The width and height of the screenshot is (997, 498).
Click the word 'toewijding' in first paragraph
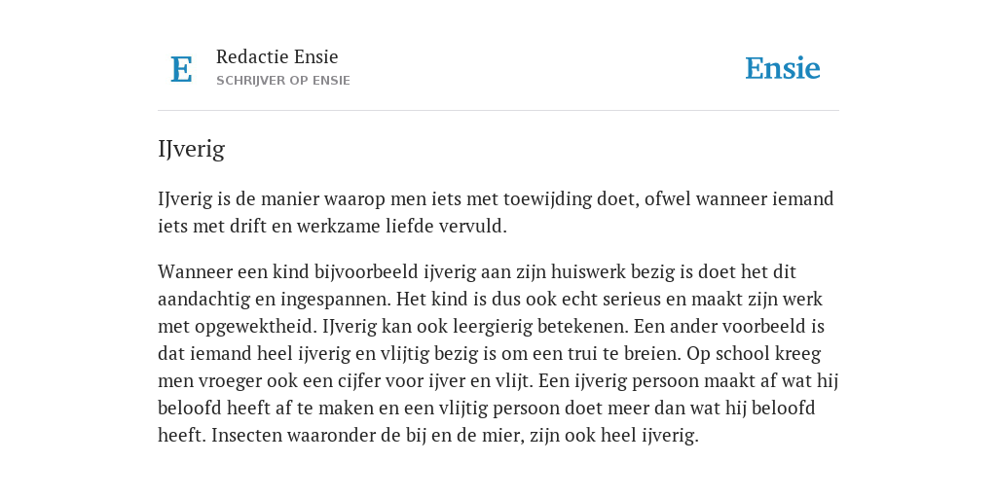[x=547, y=199]
